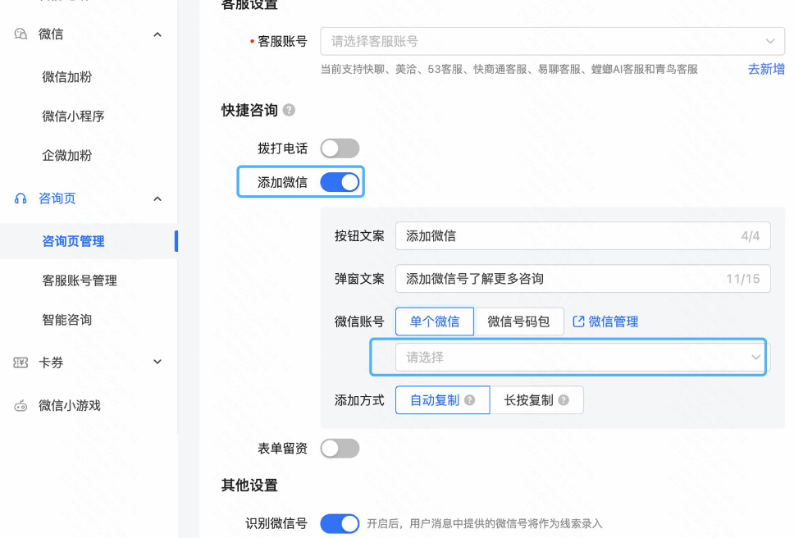Click the chat bubble icon next to 微信
Screen dimensions: 794x538
coord(19,34)
